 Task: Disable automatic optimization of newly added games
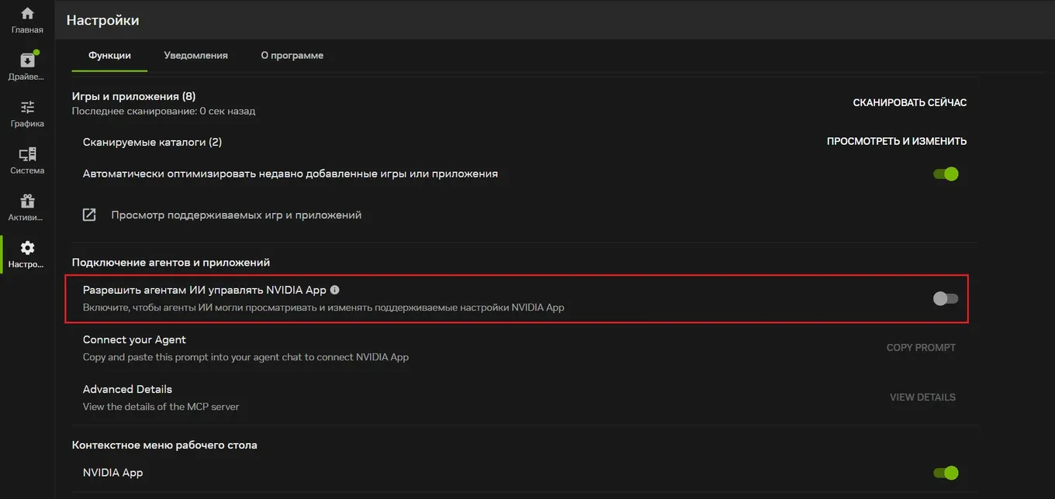pos(946,174)
